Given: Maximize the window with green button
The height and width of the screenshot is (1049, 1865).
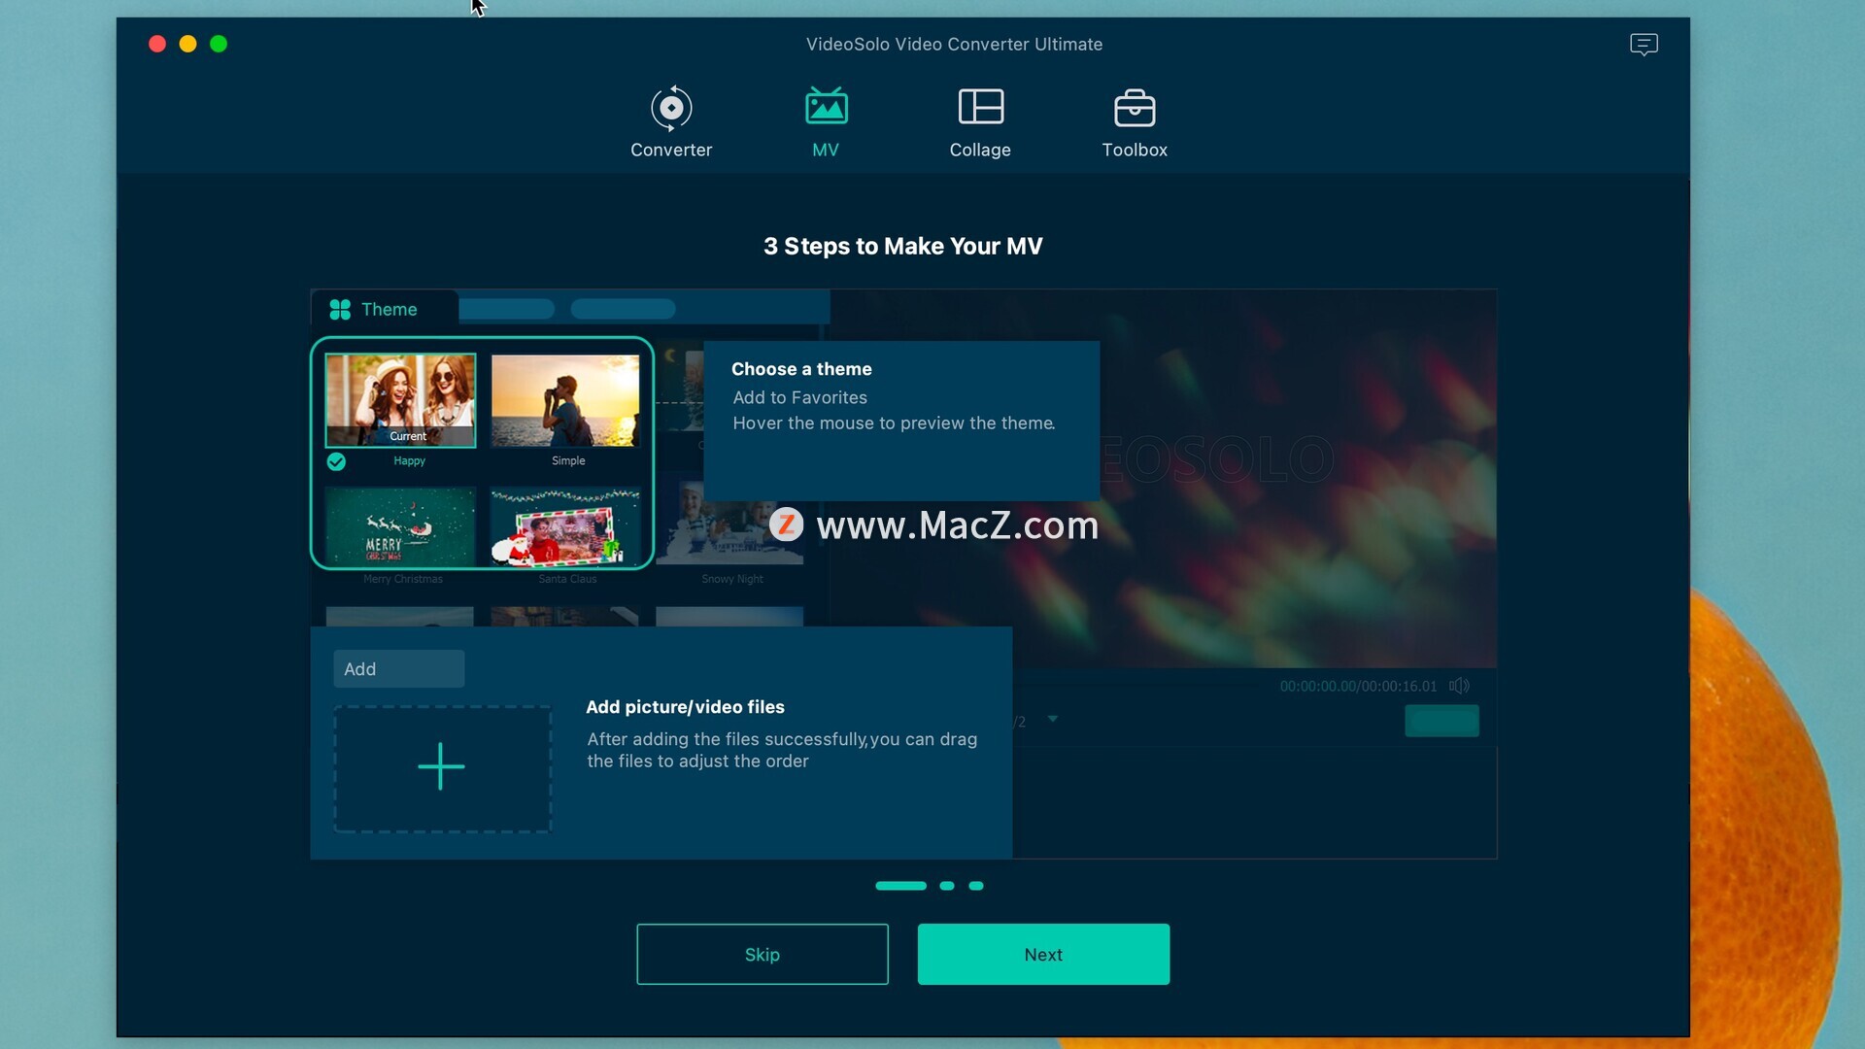Looking at the screenshot, I should [219, 44].
